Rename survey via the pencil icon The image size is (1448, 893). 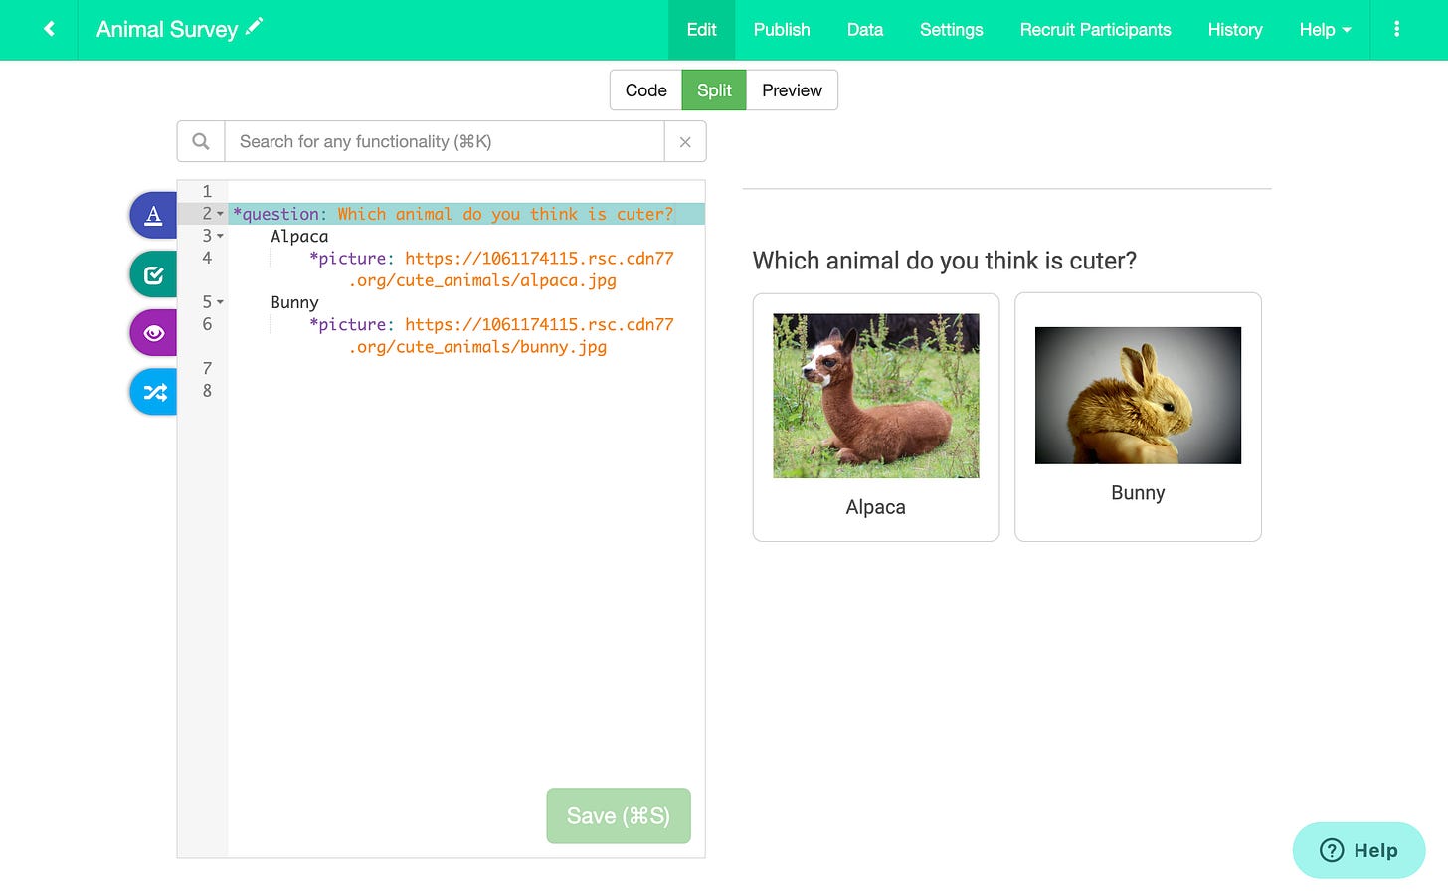[255, 26]
